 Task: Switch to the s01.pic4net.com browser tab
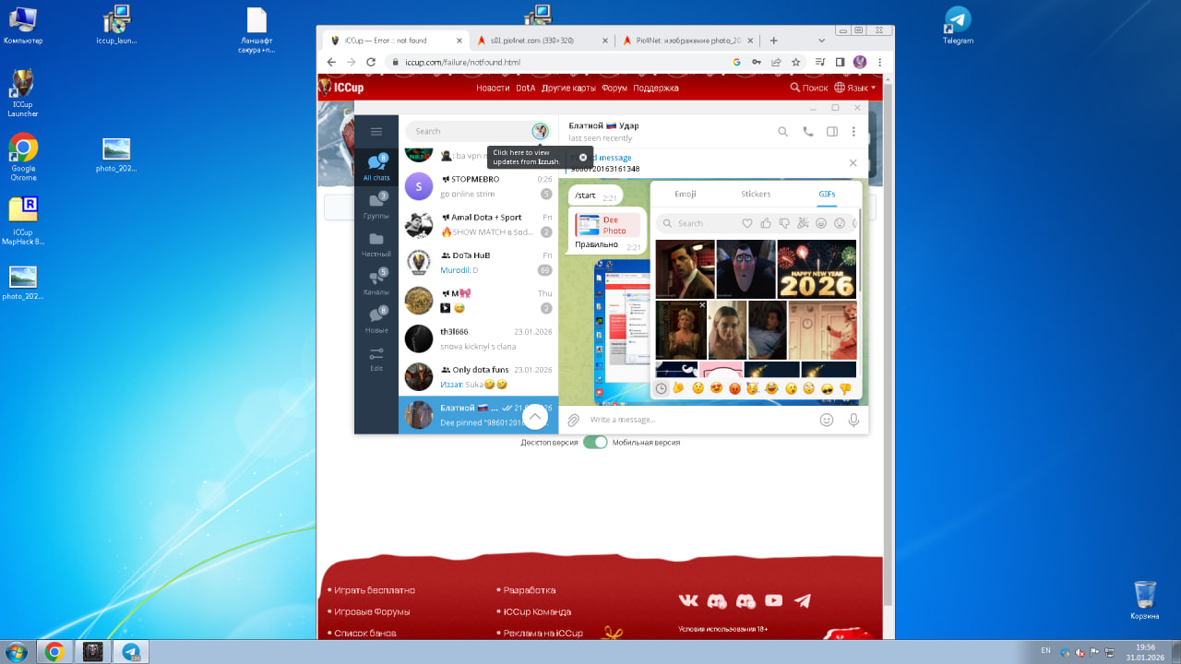coord(544,41)
